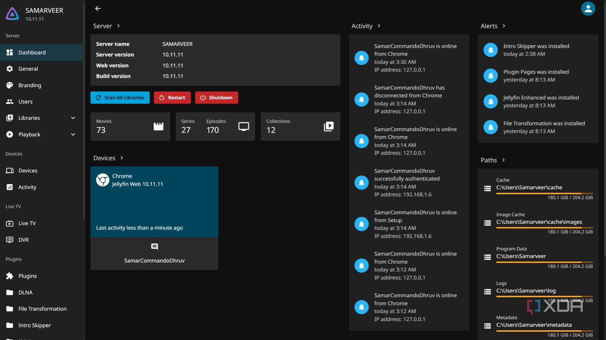
Task: Click the DVR list icon
Action: 10,240
